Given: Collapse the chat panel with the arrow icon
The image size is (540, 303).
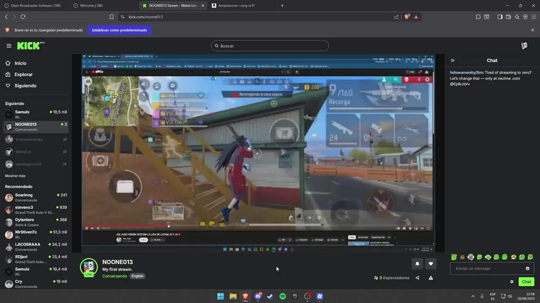Looking at the screenshot, I should [x=453, y=61].
